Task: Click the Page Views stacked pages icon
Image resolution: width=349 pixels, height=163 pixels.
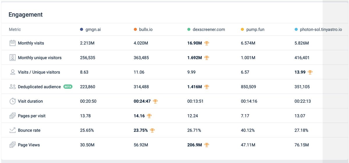Action: pos(13,145)
